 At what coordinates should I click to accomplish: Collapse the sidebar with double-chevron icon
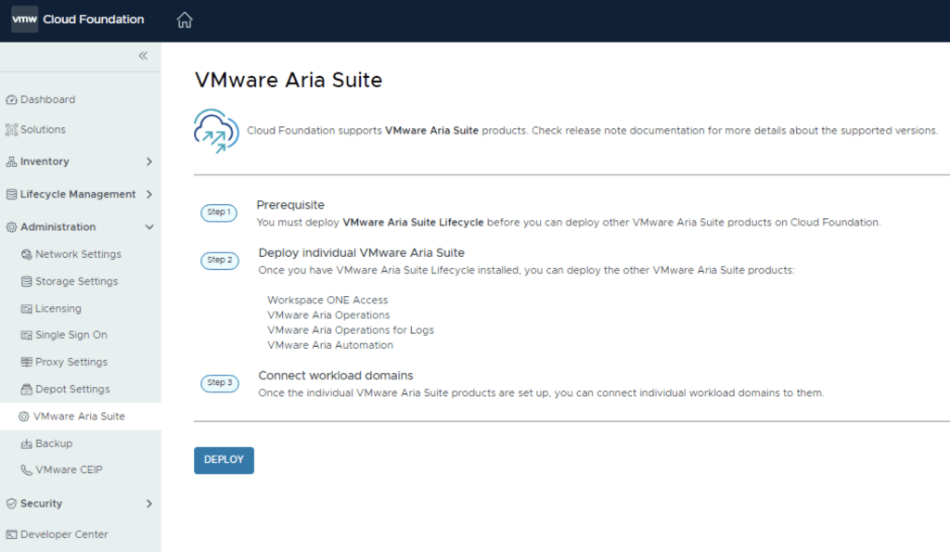(x=143, y=56)
